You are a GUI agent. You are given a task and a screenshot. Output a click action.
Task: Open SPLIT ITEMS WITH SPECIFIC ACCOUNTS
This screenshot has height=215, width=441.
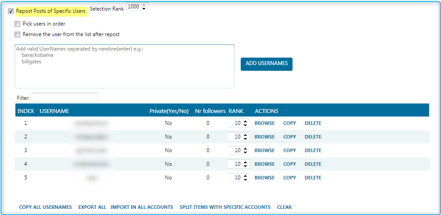click(x=225, y=207)
